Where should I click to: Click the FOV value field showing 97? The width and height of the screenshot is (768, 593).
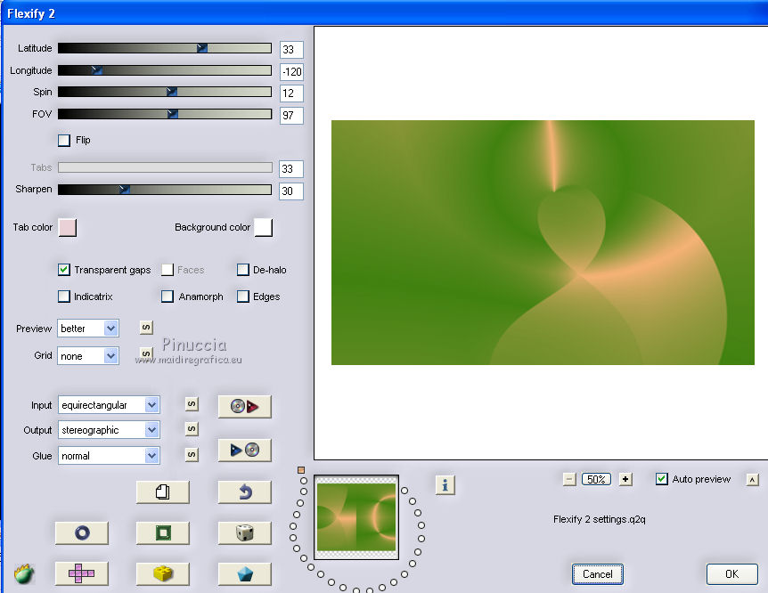[291, 116]
